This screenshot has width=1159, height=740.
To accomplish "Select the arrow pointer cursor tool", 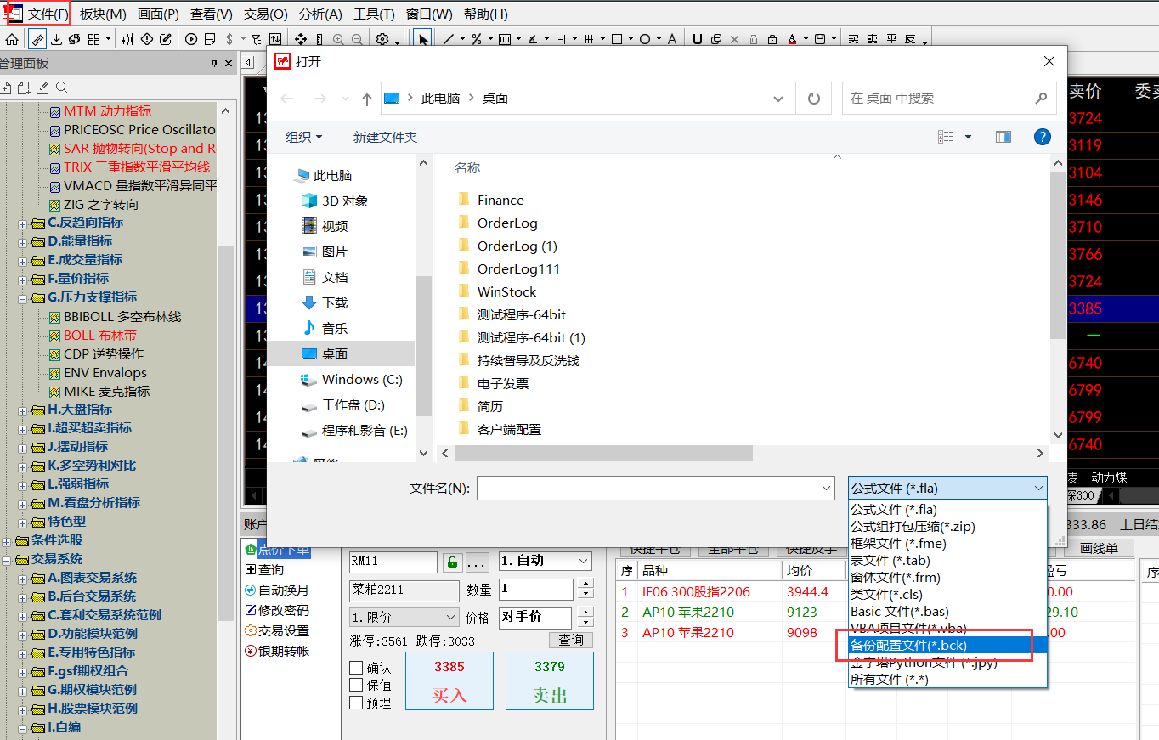I will pos(422,39).
